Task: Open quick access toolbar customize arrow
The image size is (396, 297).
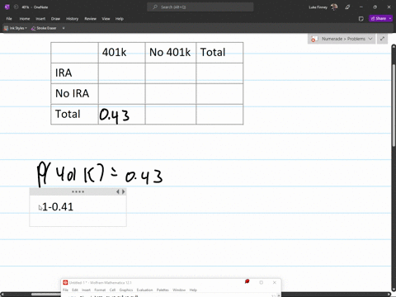Action: click(64, 28)
